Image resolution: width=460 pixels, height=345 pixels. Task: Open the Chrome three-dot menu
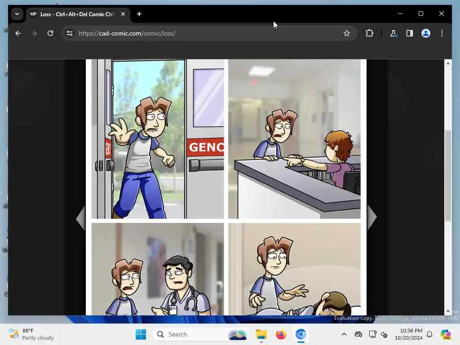(x=442, y=33)
